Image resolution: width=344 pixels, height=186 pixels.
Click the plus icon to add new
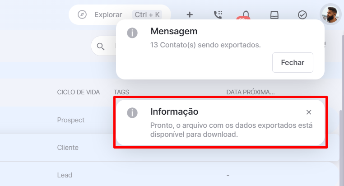[x=190, y=15]
